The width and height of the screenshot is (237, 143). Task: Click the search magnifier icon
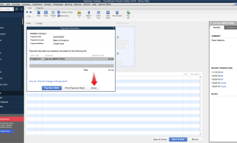[x=17, y=9]
